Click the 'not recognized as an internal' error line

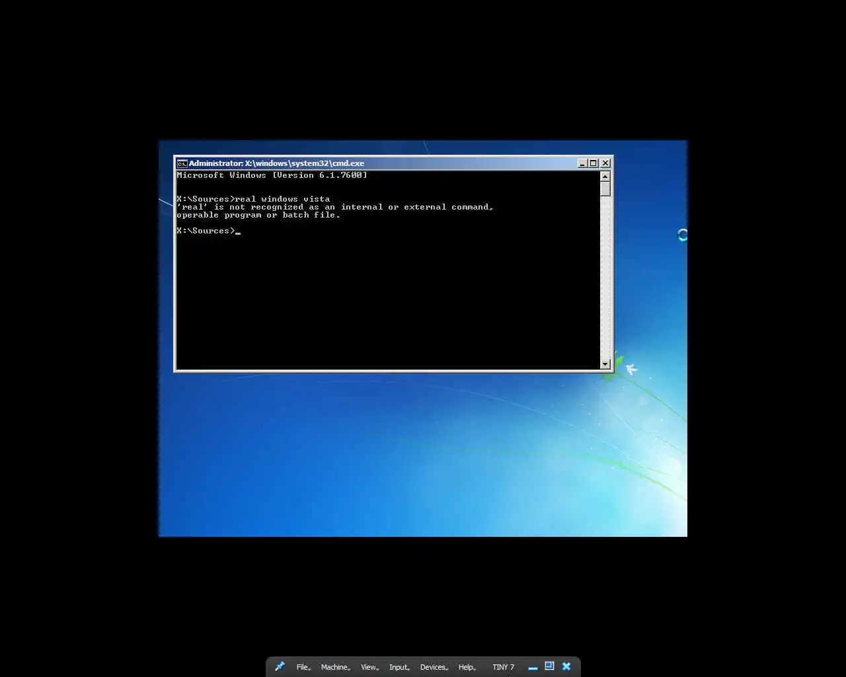[335, 207]
